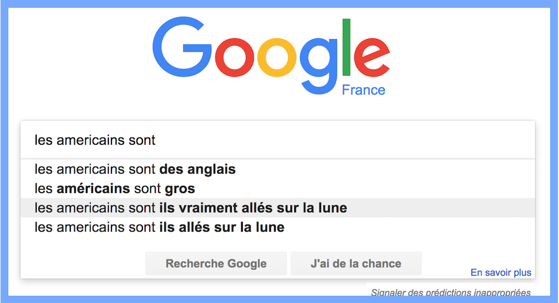Select last suggestion 'ils allés sur la lune'

(278, 227)
